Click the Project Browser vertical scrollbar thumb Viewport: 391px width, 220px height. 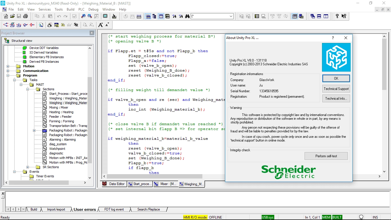click(x=90, y=120)
